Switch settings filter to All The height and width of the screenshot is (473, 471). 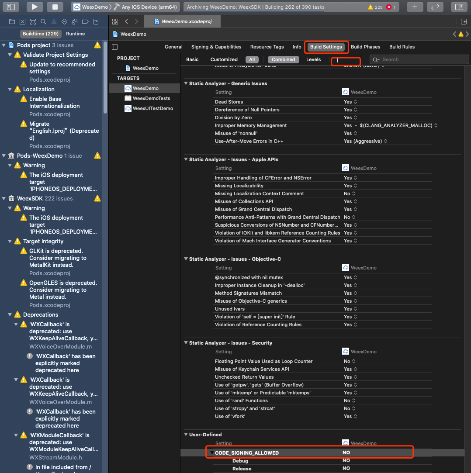(252, 59)
